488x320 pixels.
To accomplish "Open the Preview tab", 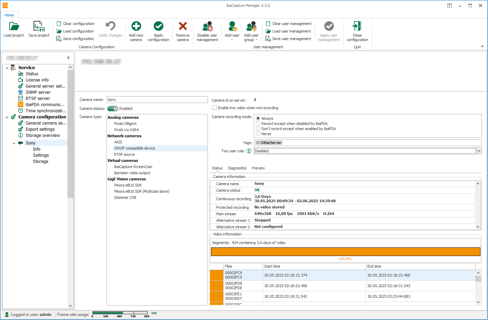I will click(258, 168).
